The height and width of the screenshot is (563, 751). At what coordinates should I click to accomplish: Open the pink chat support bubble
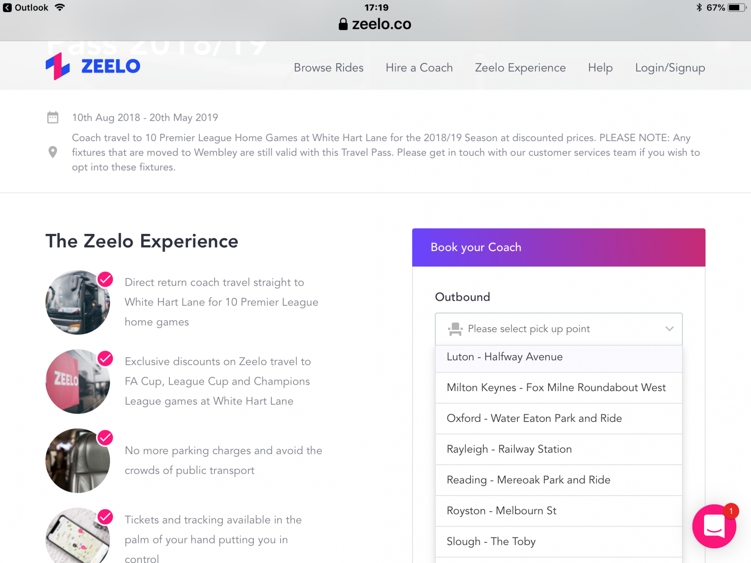click(x=714, y=526)
